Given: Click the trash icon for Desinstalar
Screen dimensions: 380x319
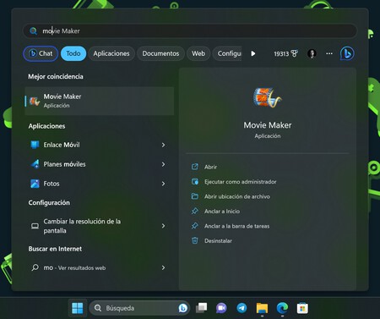Looking at the screenshot, I should (x=195, y=240).
